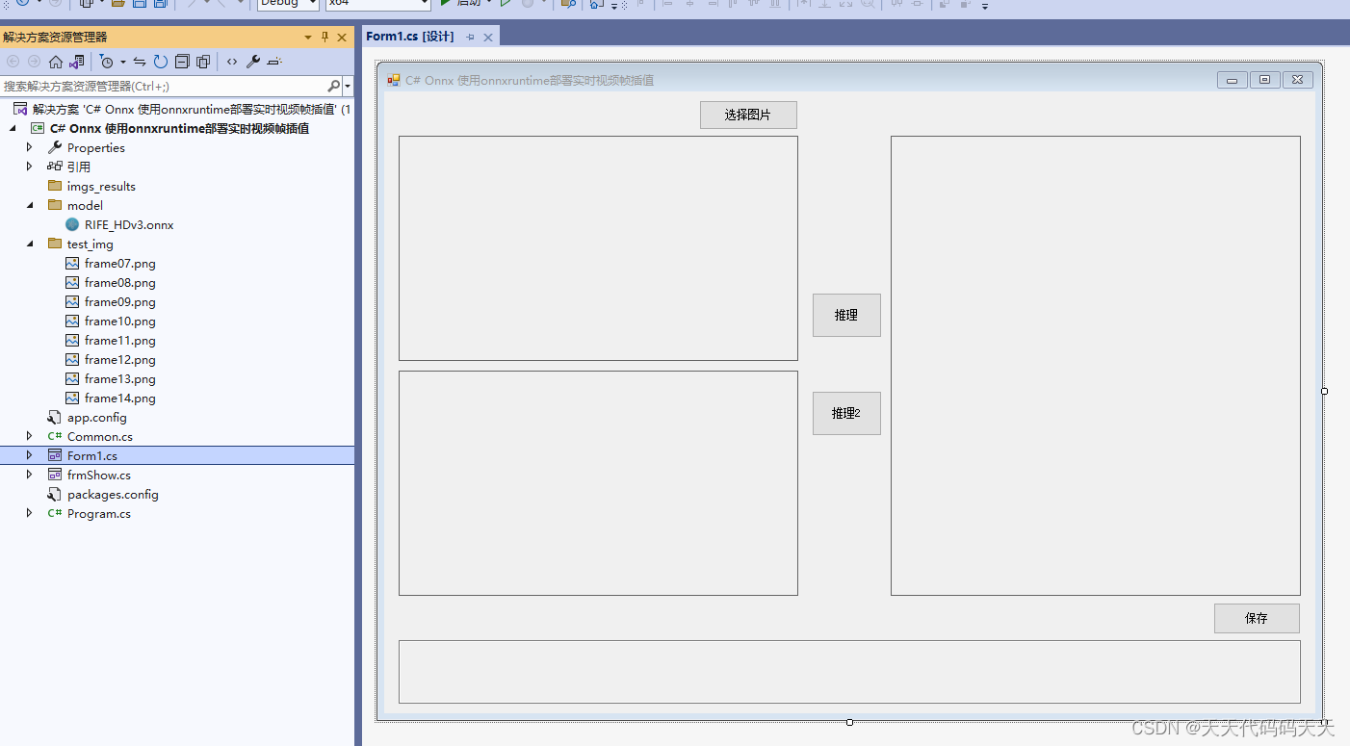Expand the Common.cs node

(x=29, y=436)
